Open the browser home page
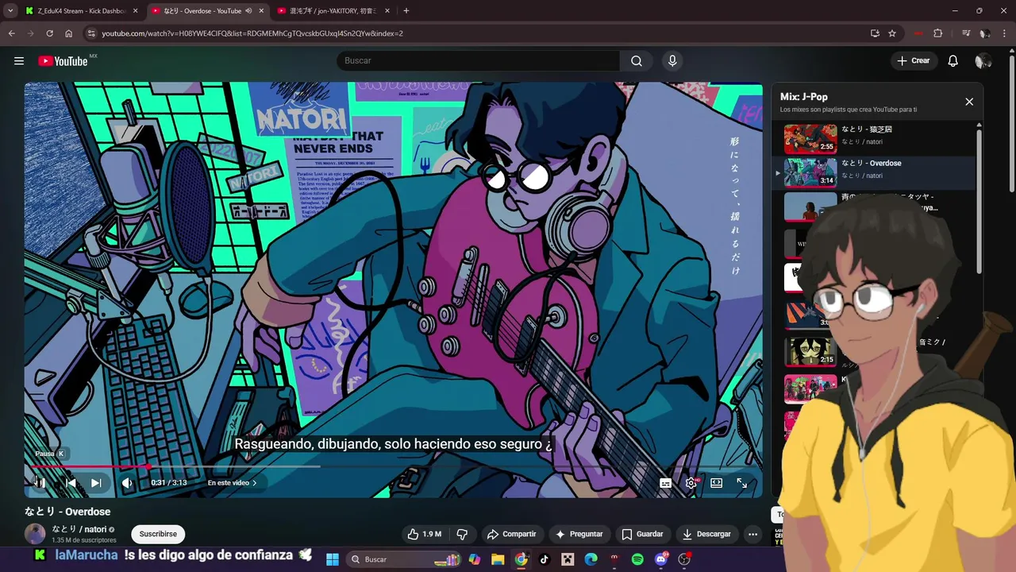The image size is (1016, 572). [x=68, y=33]
